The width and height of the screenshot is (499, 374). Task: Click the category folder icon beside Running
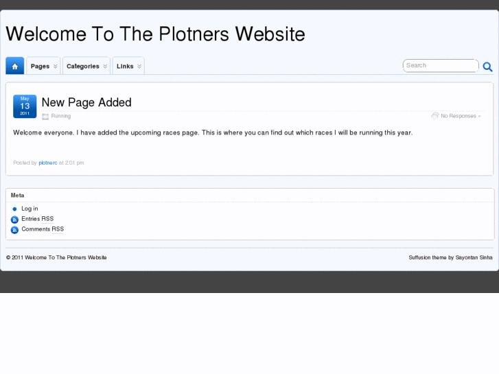coord(45,116)
